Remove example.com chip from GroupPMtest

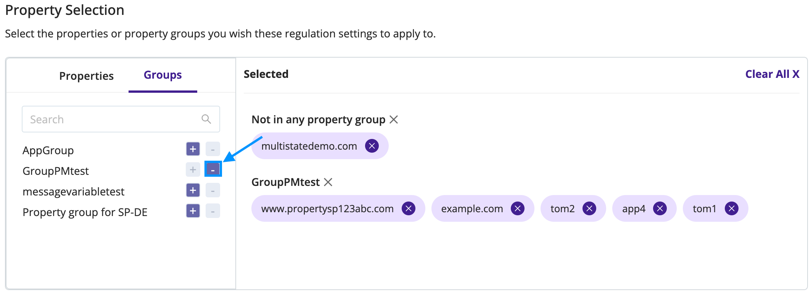point(517,208)
